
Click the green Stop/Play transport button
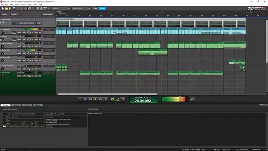(95, 99)
